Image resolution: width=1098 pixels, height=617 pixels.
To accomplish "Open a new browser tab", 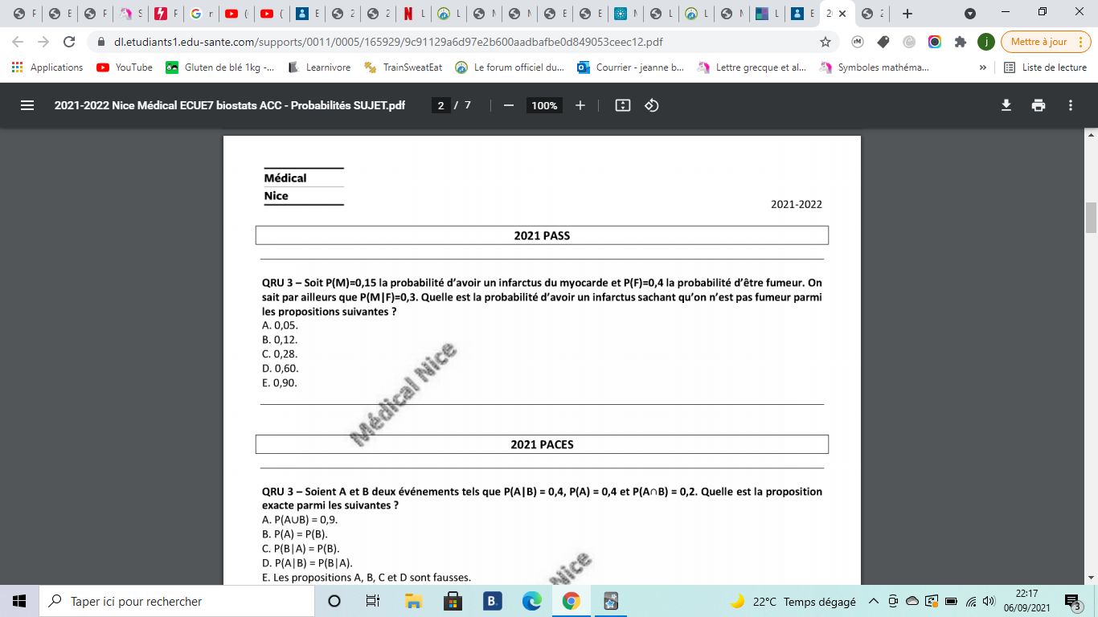I will point(907,14).
